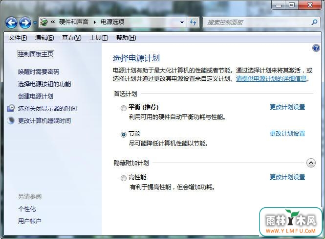This screenshot has width=325, height=239.
Task: Click the 节能 plan label
Action: pyautogui.click(x=134, y=134)
